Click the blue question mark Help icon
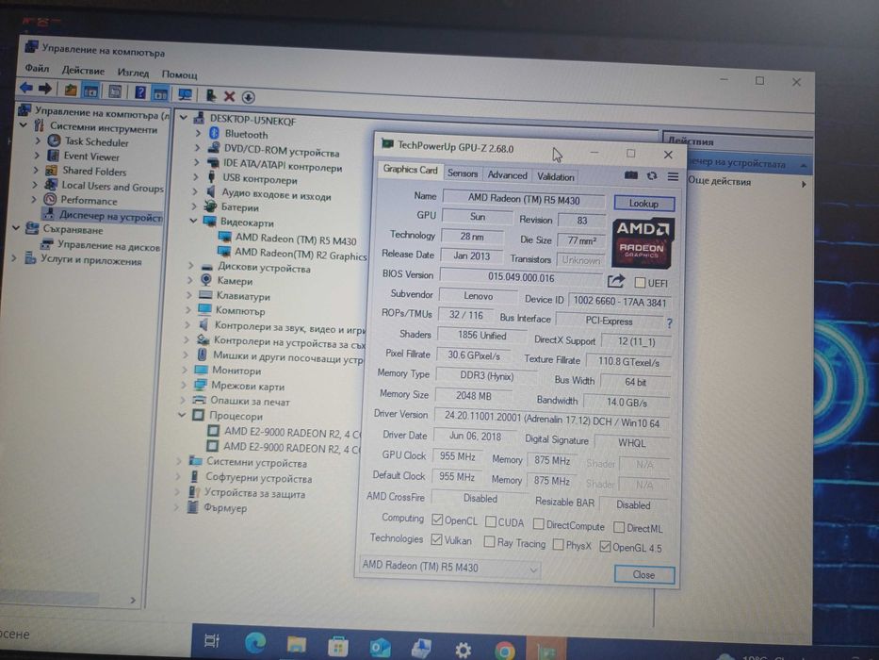This screenshot has height=660, width=879. [x=140, y=92]
